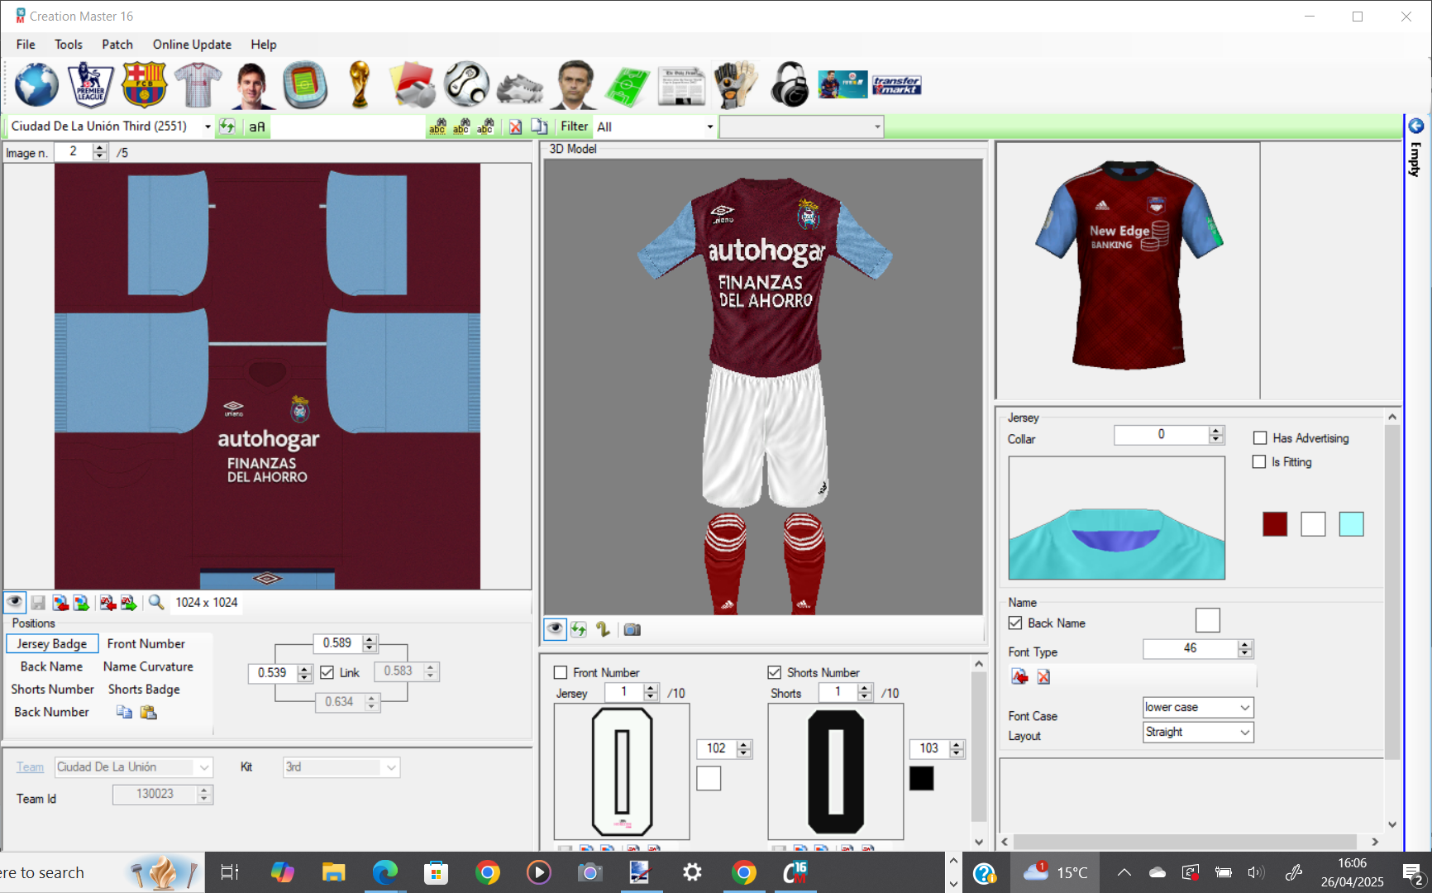Viewport: 1432px width, 893px height.
Task: Open the trophy tournaments editor
Action: [359, 84]
